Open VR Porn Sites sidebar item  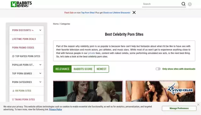click(x=26, y=91)
